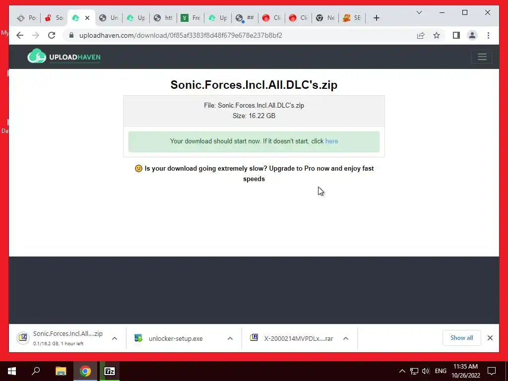
Task: Click the UploadHaven logo
Action: [64, 57]
